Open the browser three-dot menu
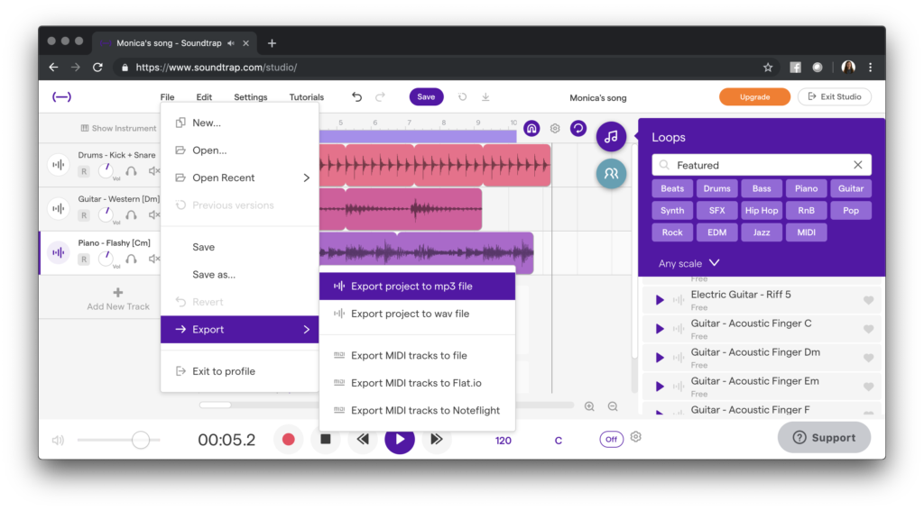 (871, 67)
